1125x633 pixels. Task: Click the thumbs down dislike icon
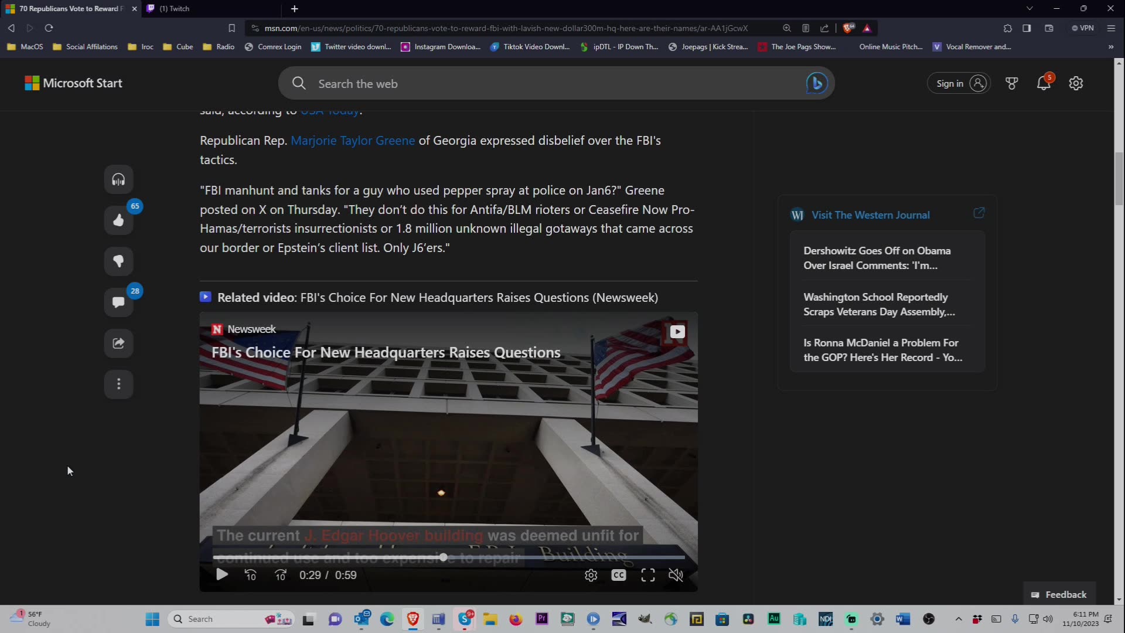pyautogui.click(x=118, y=261)
